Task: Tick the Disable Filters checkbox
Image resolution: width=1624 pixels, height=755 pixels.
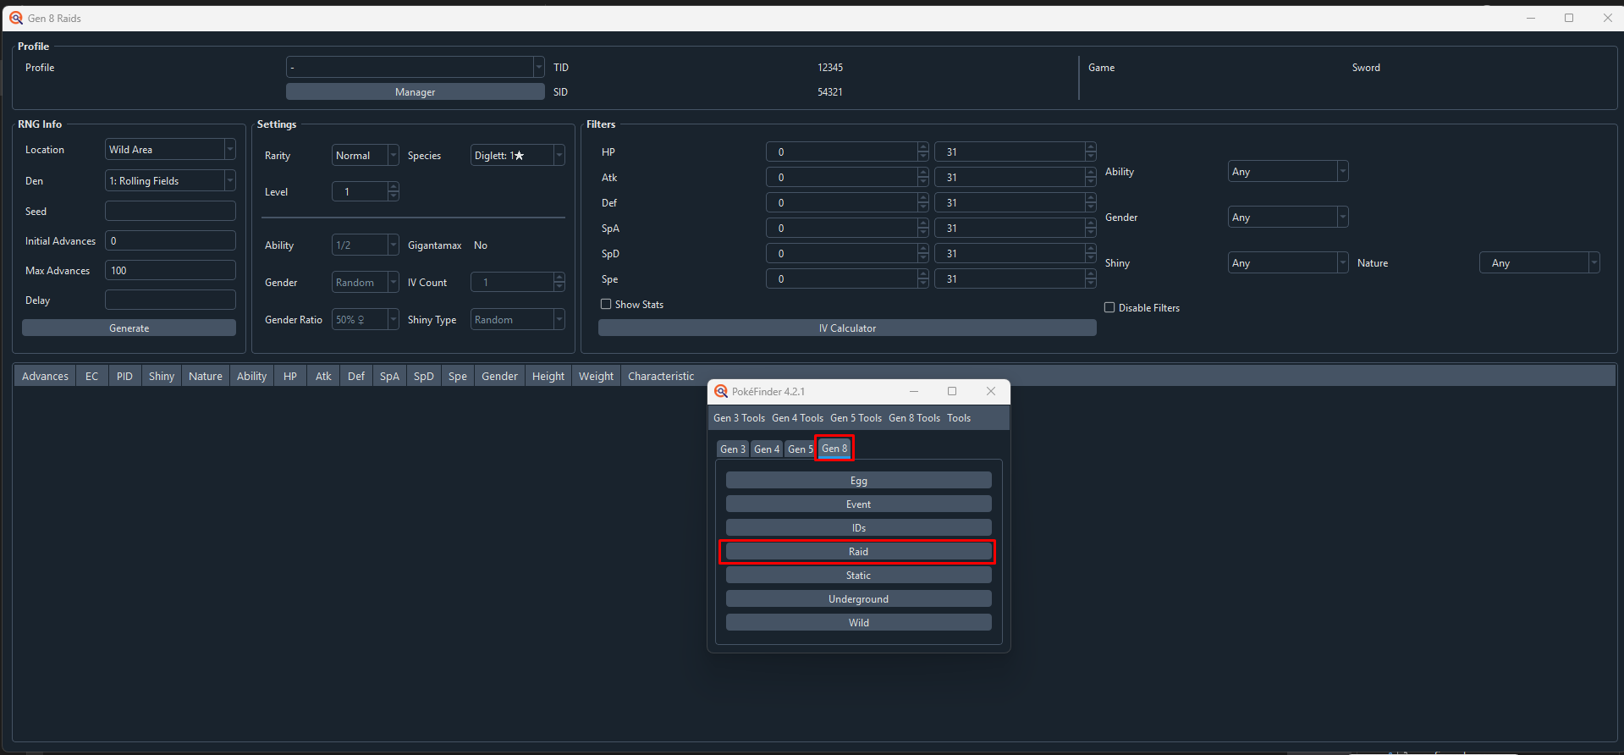Action: coord(1109,307)
